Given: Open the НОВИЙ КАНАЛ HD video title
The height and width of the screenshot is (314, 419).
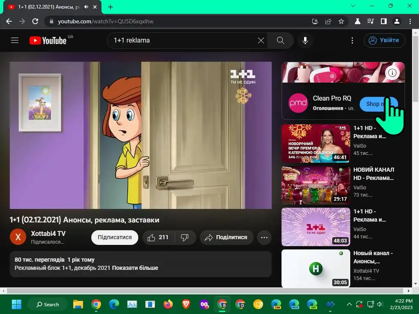Looking at the screenshot, I should point(374,174).
